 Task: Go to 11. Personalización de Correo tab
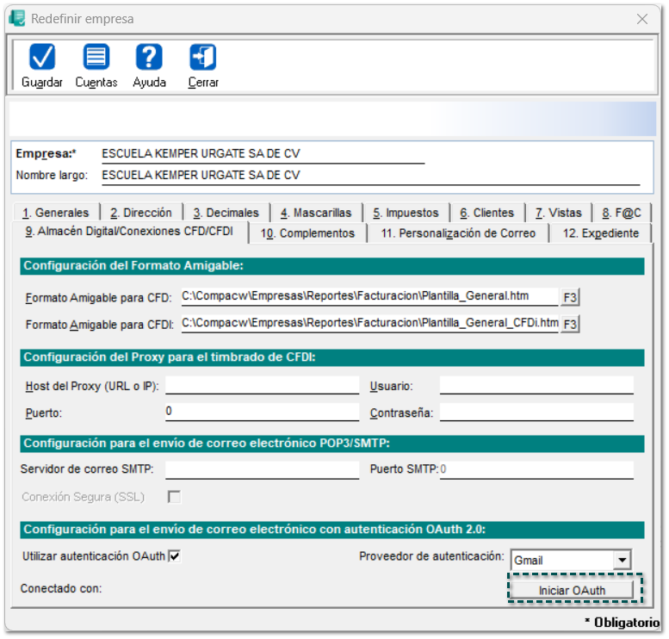(x=458, y=233)
